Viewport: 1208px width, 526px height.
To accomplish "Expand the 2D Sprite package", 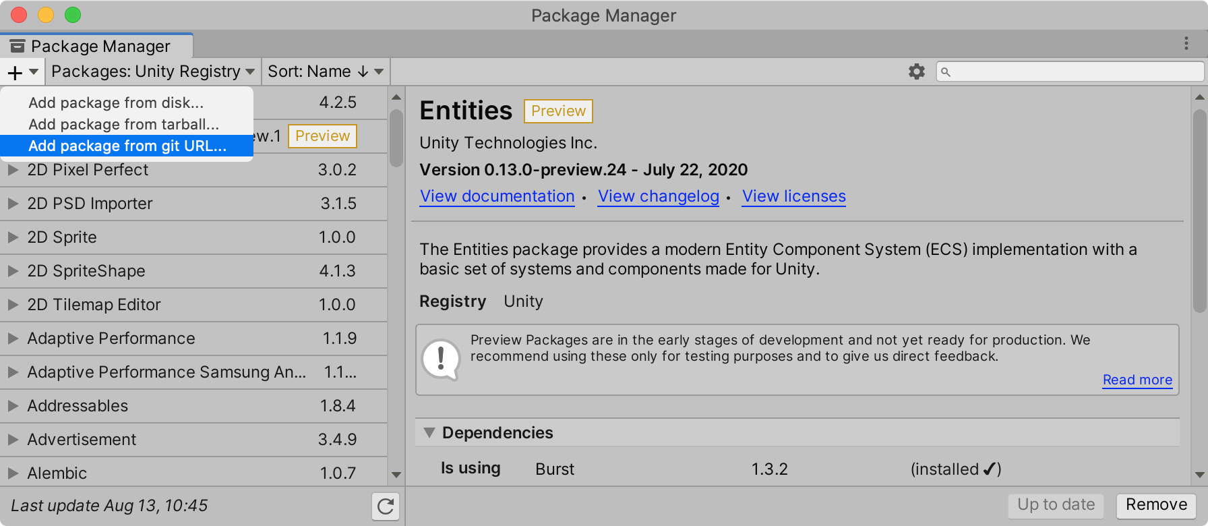I will 13,237.
